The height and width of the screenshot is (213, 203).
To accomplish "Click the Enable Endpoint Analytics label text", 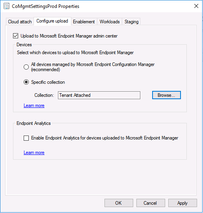I will coord(104,138).
